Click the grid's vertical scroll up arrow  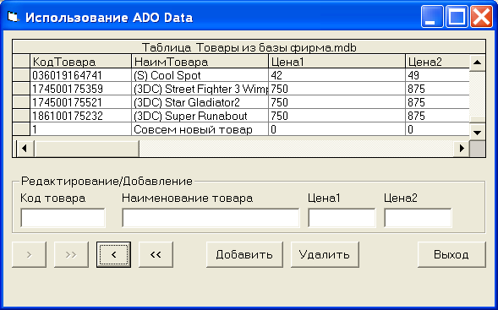[x=478, y=63]
